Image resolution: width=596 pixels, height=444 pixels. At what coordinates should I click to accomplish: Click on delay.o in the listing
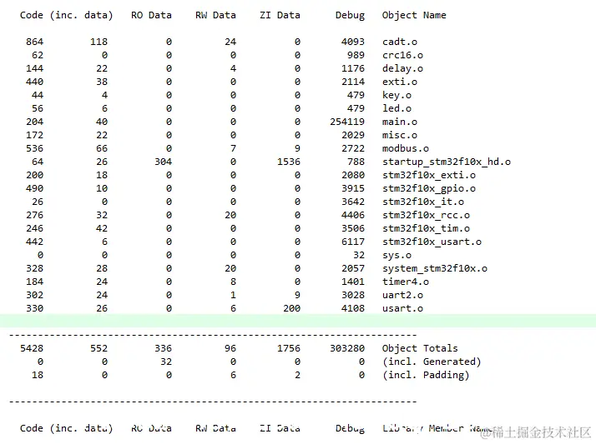pyautogui.click(x=402, y=68)
